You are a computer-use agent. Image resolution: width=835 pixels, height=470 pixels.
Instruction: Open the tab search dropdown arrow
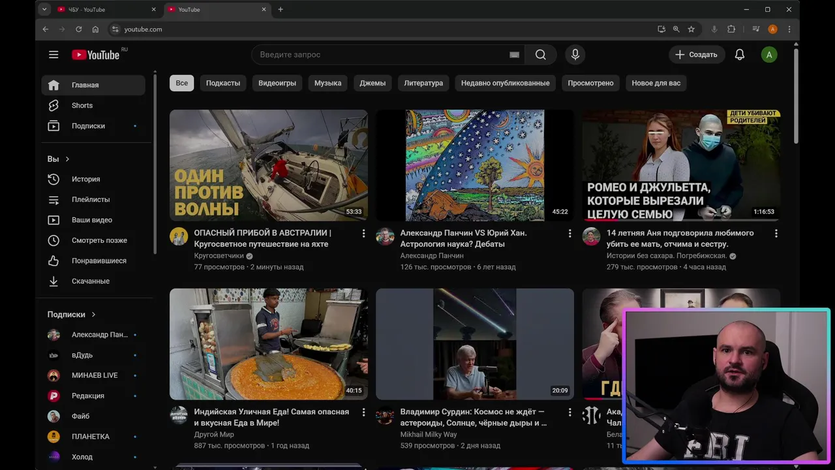pyautogui.click(x=44, y=9)
